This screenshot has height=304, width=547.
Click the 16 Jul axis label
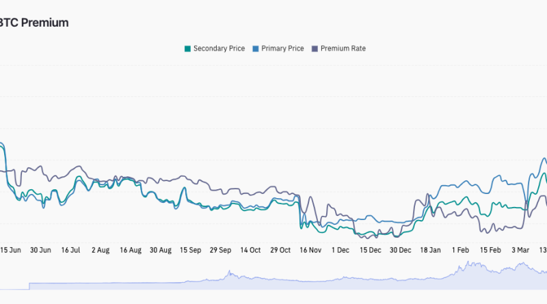[71, 250]
